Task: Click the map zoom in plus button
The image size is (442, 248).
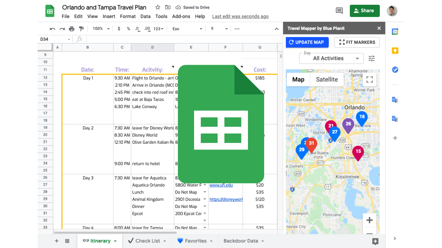Action: 369,220
